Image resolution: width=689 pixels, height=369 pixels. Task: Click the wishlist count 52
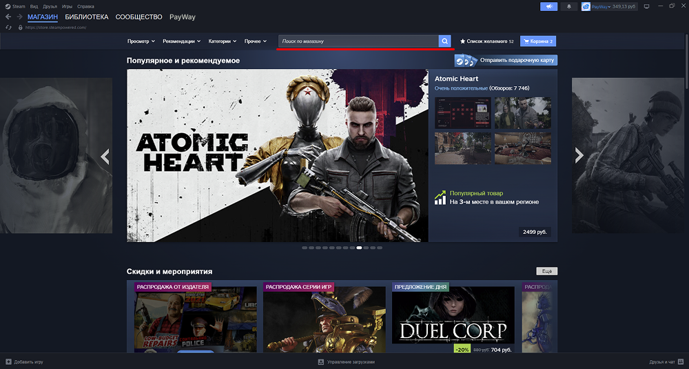tap(511, 41)
